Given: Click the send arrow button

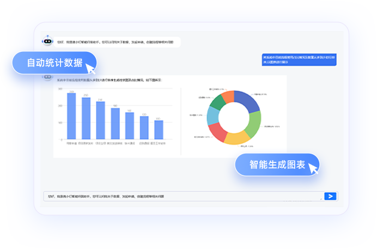Looking at the screenshot, I should point(330,196).
